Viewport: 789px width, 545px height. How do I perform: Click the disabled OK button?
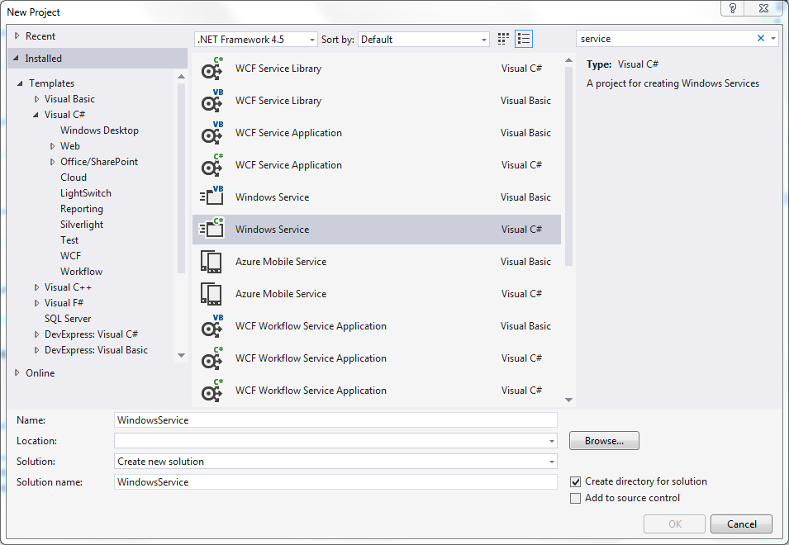pos(674,524)
